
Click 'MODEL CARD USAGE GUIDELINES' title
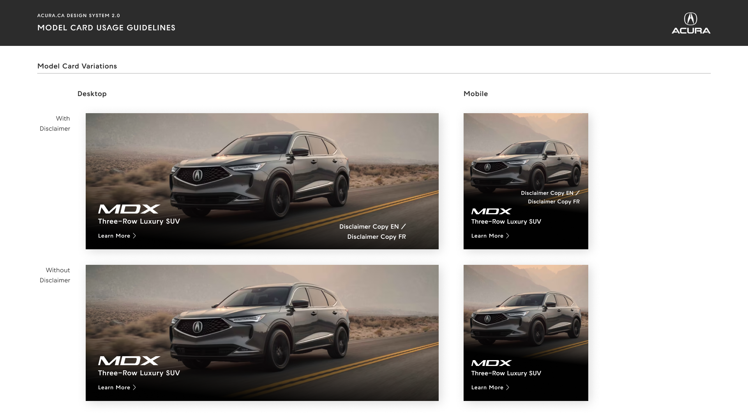tap(106, 28)
